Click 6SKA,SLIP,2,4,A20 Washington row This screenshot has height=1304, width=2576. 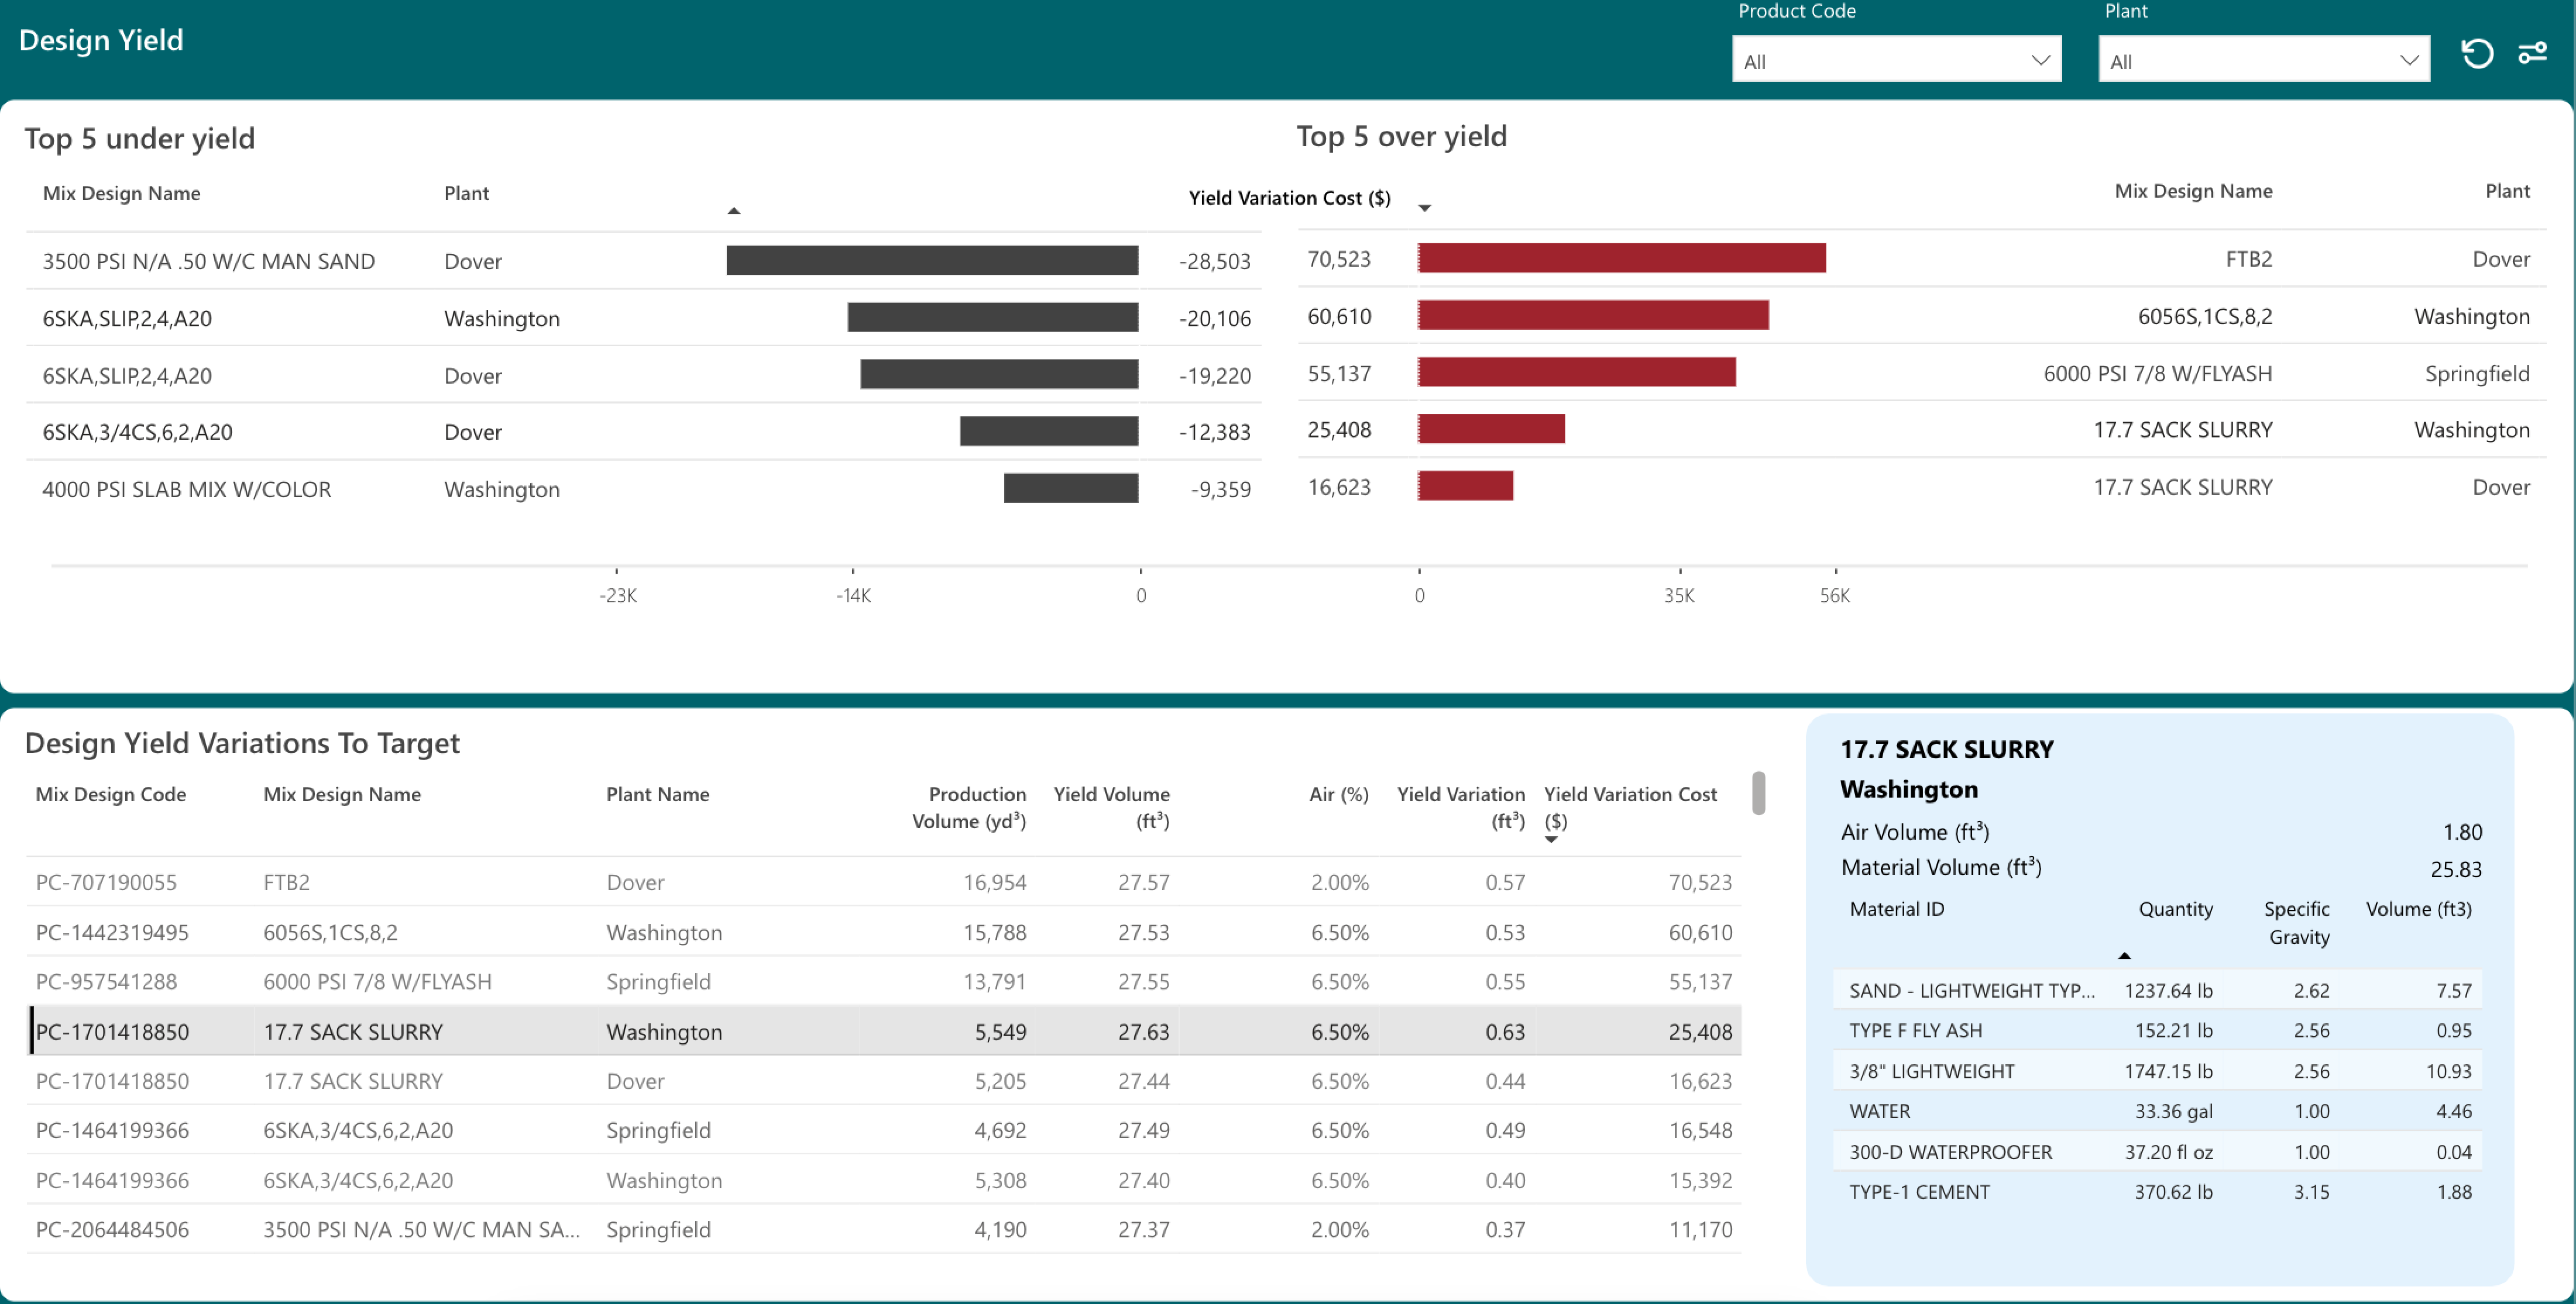[x=643, y=318]
